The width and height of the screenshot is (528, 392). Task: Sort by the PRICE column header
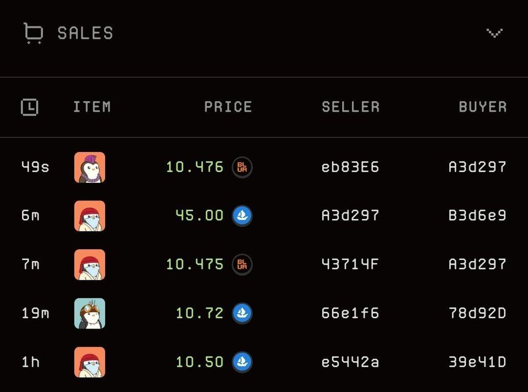(228, 107)
